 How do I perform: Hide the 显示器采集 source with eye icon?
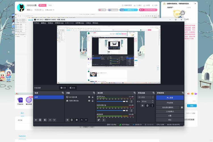89,97
